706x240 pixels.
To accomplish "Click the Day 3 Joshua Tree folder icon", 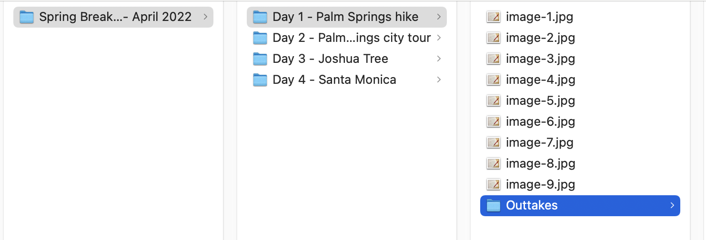I will (260, 59).
